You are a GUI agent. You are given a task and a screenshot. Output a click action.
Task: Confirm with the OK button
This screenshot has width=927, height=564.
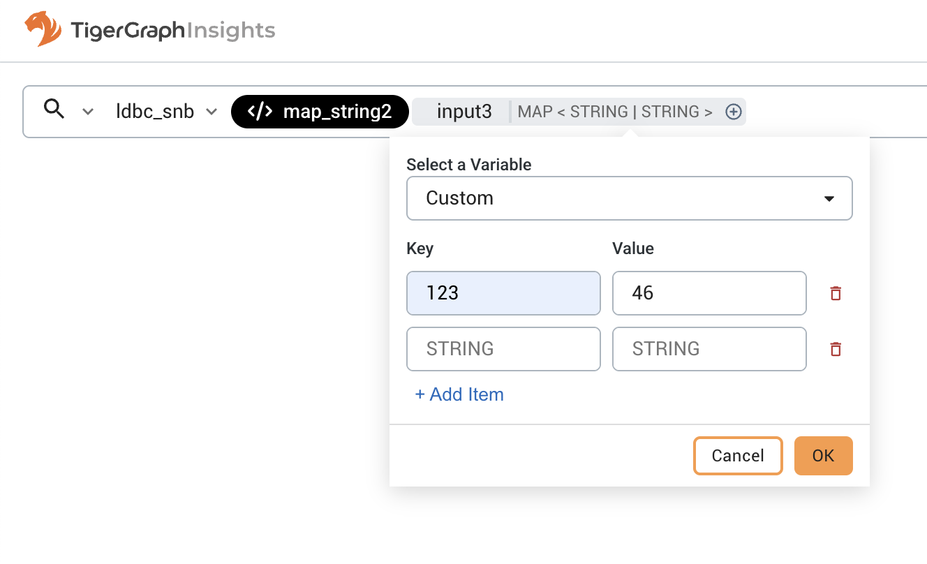coord(824,456)
